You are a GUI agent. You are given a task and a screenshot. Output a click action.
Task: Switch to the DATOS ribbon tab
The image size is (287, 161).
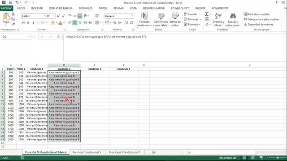tap(103, 8)
